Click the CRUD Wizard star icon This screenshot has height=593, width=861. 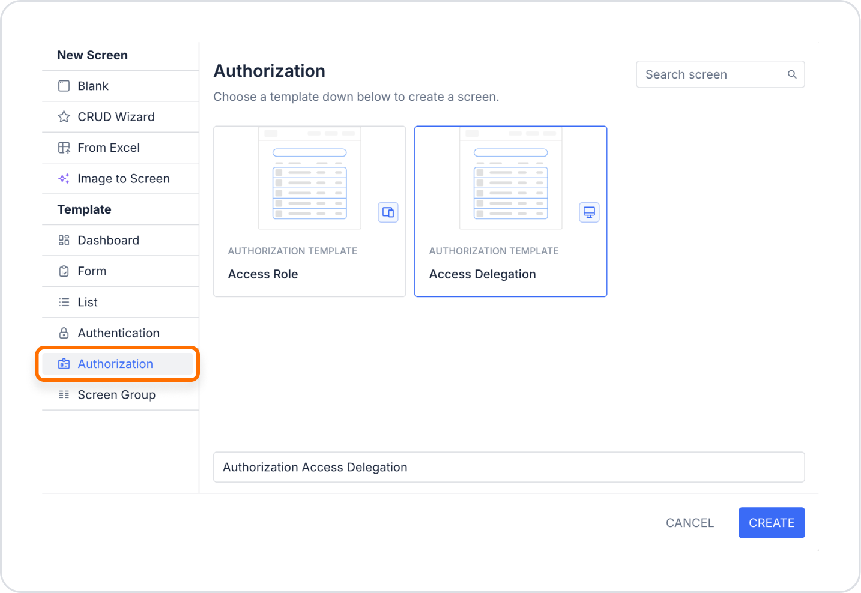(64, 117)
